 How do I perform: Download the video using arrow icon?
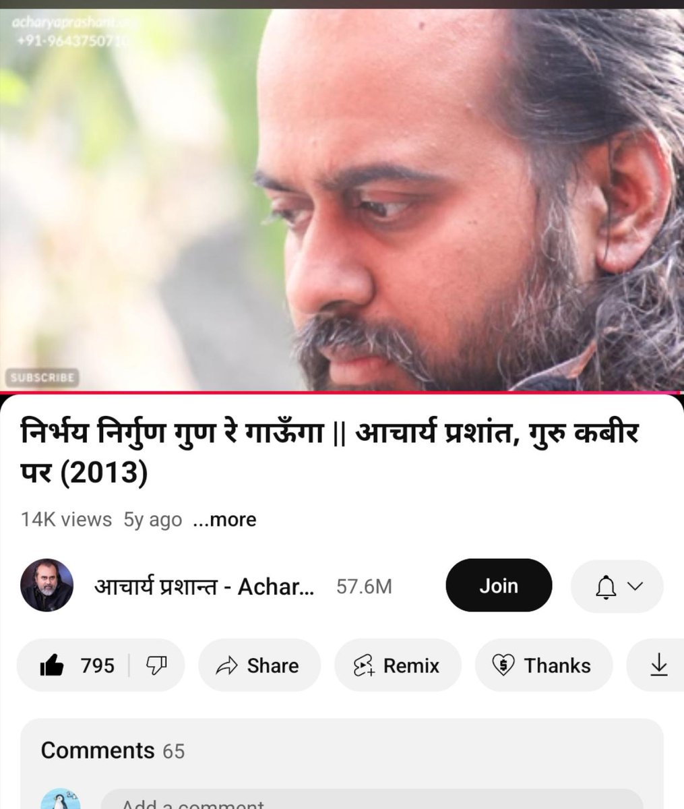[658, 666]
